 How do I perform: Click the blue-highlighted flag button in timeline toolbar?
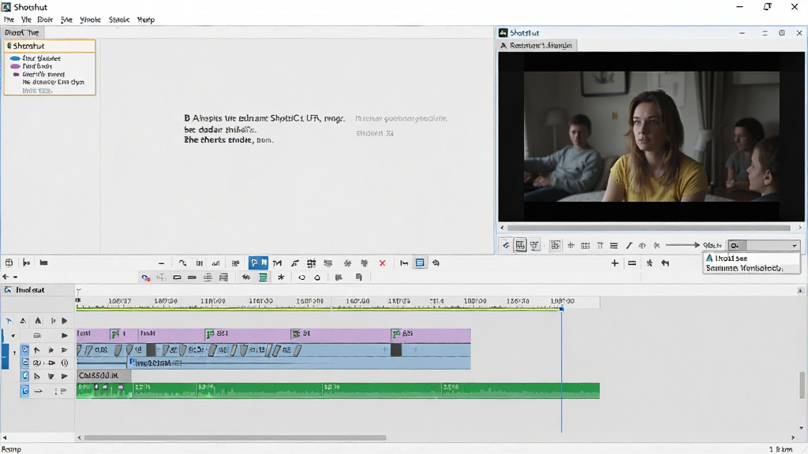tap(258, 263)
